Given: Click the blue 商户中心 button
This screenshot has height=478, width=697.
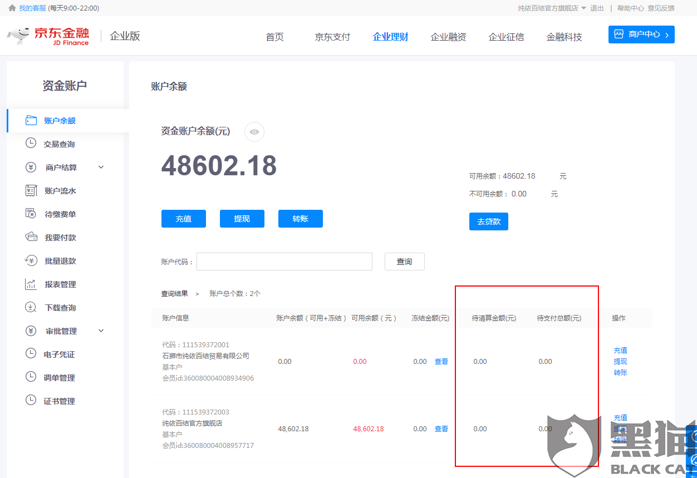Looking at the screenshot, I should coord(641,34).
